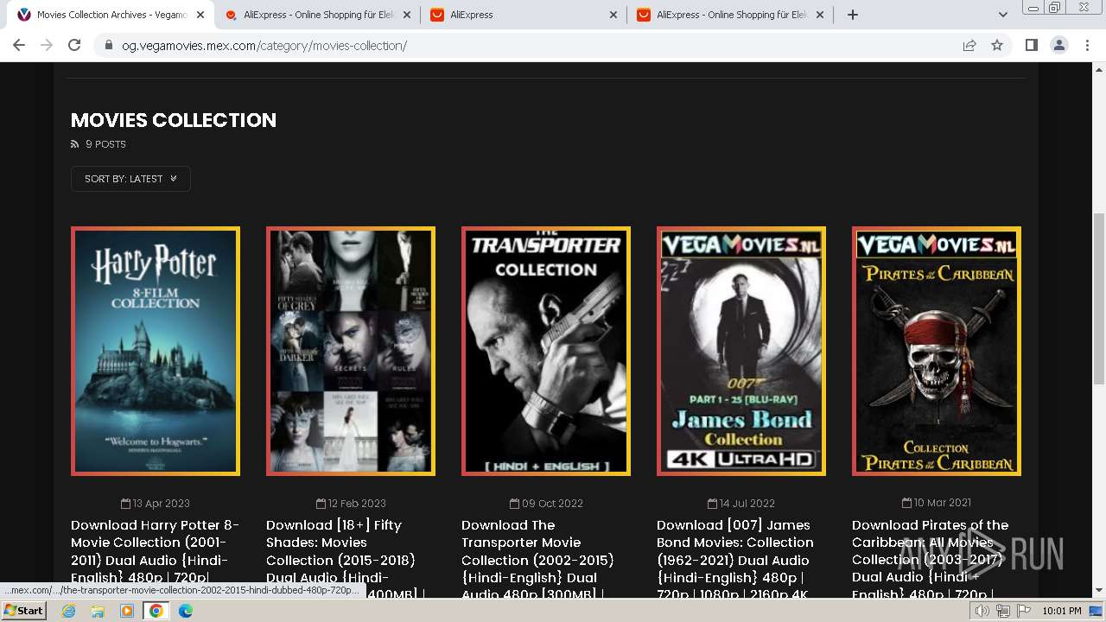Open the network tray icon
Screen dimensions: 1106x622
(x=1003, y=611)
